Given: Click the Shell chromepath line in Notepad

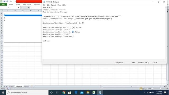Looking at the screenshot, I should click(x=77, y=18).
